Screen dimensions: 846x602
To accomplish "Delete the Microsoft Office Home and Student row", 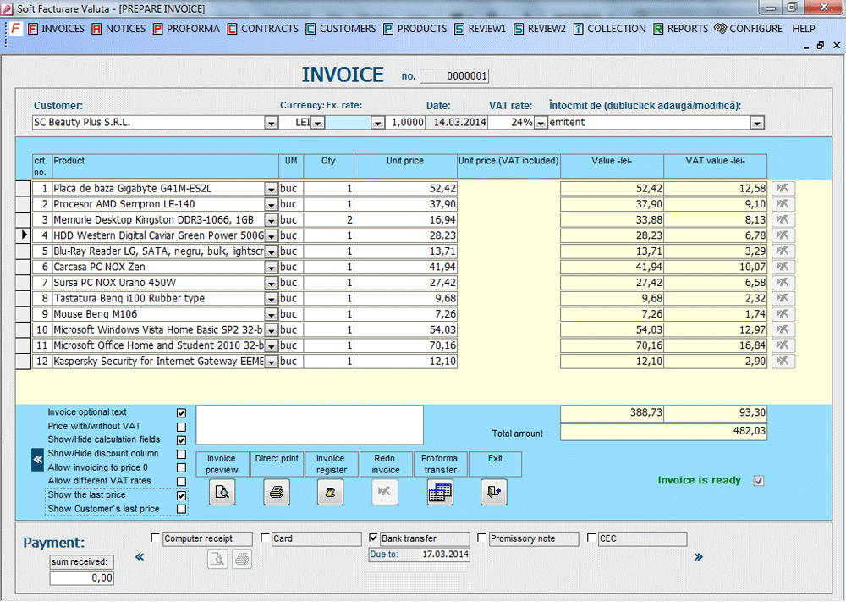I will 783,345.
